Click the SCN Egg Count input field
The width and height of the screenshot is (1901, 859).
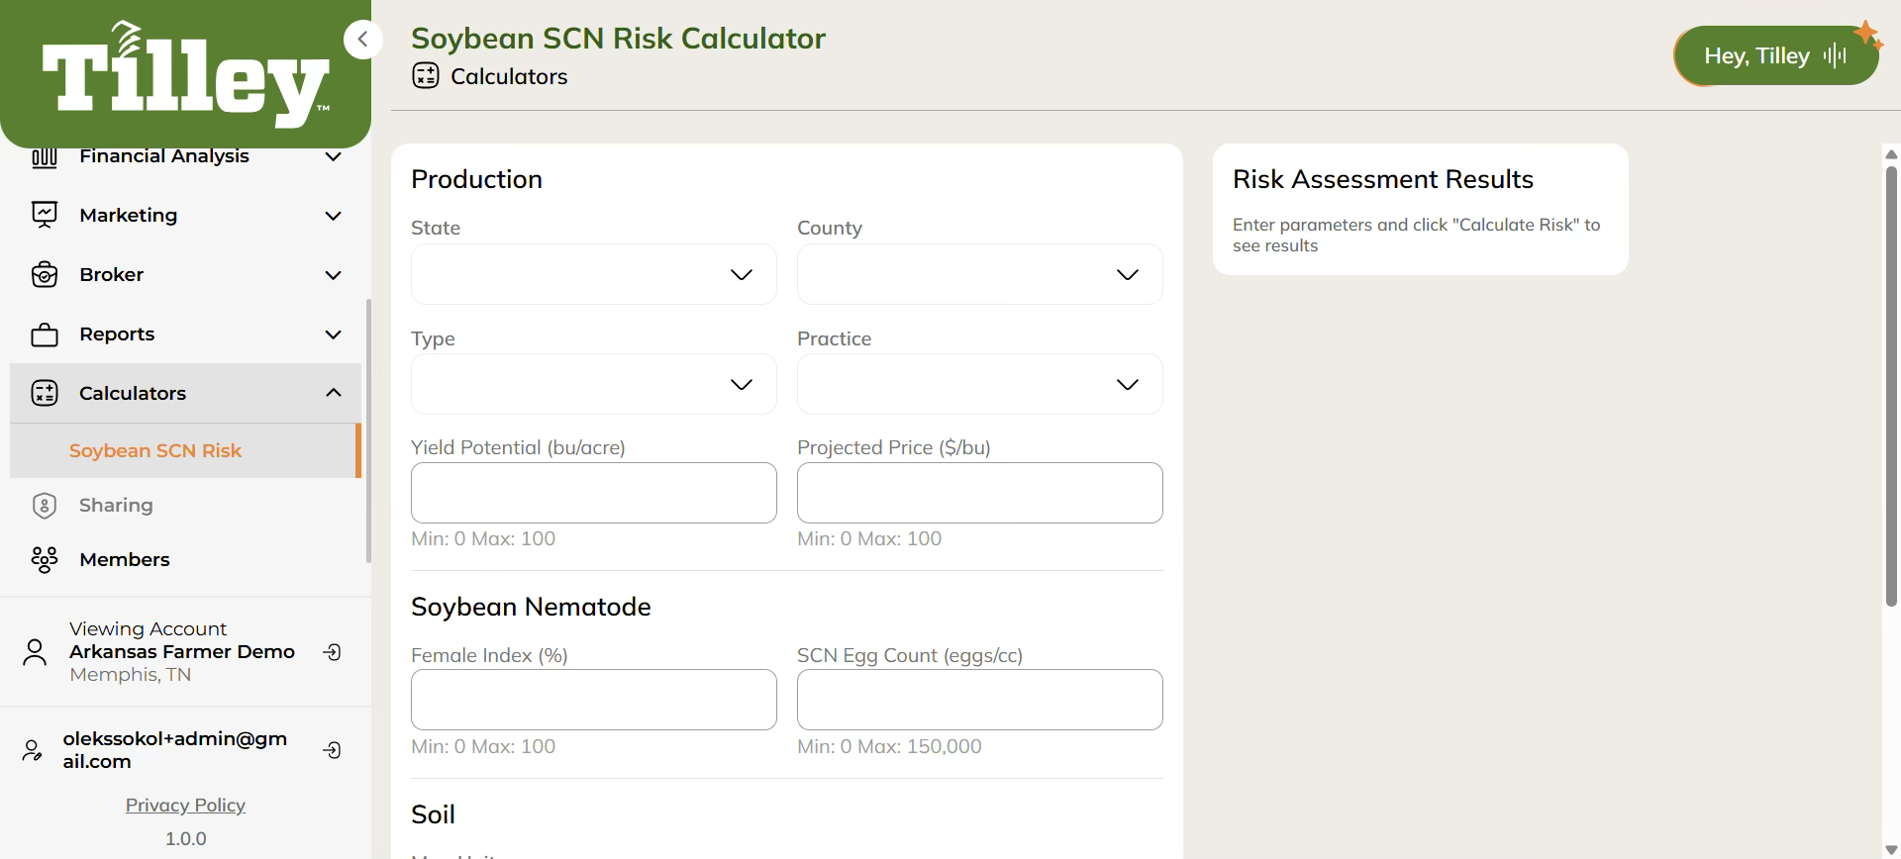click(980, 700)
